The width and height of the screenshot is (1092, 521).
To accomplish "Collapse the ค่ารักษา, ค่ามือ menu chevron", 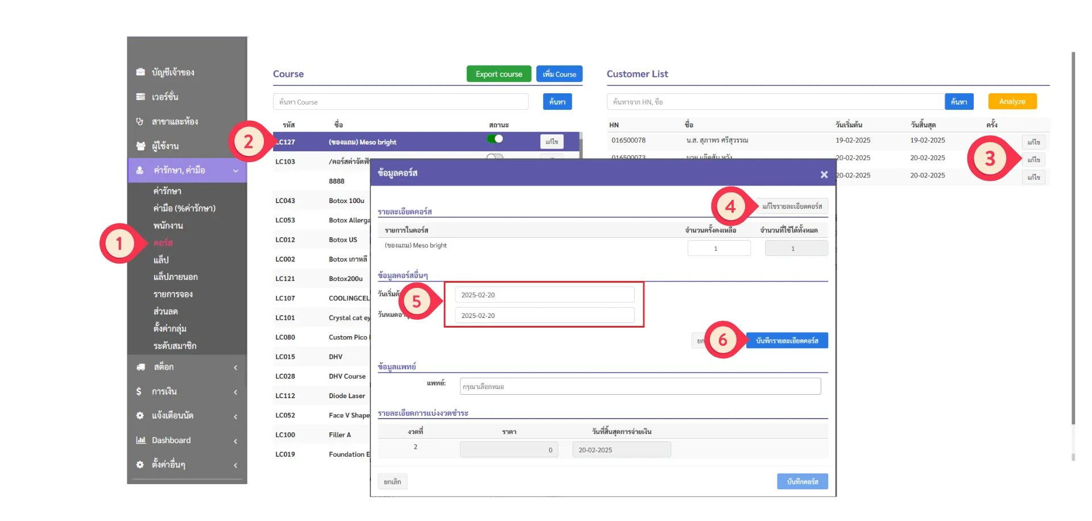I will click(235, 171).
